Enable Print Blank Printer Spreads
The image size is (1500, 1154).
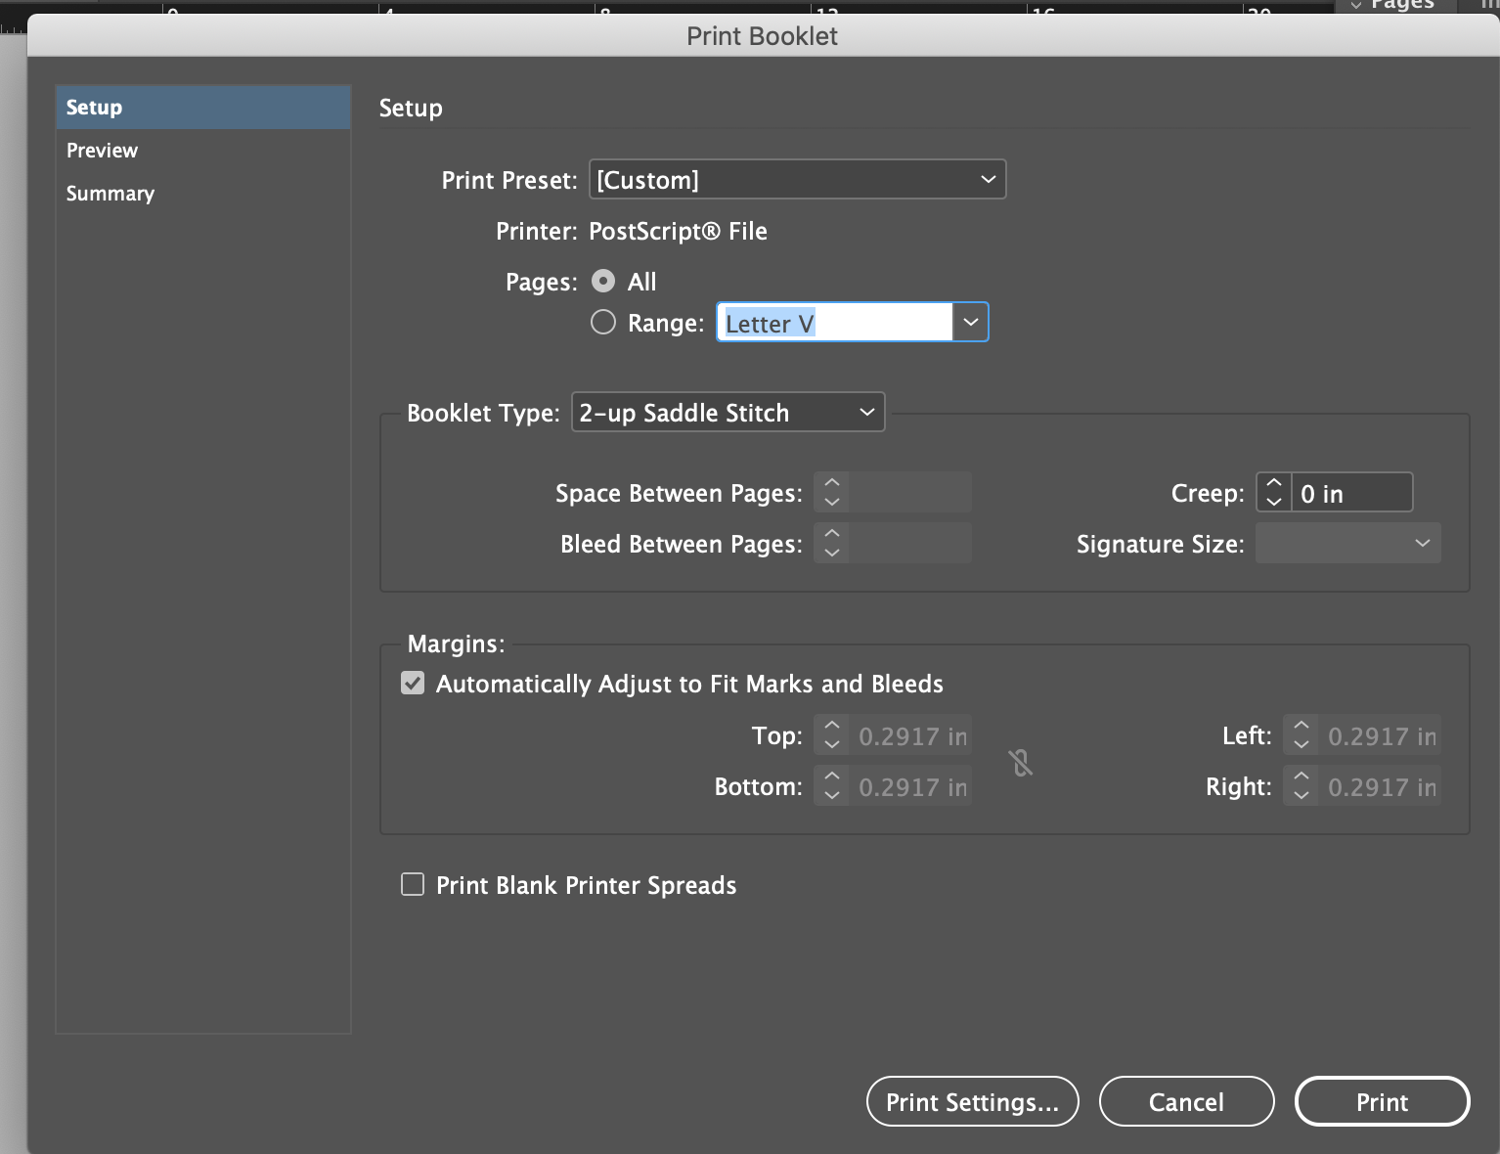pos(412,884)
